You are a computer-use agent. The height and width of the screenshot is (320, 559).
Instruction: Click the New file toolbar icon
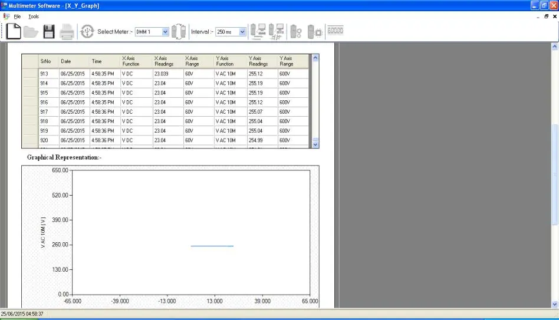pyautogui.click(x=13, y=31)
